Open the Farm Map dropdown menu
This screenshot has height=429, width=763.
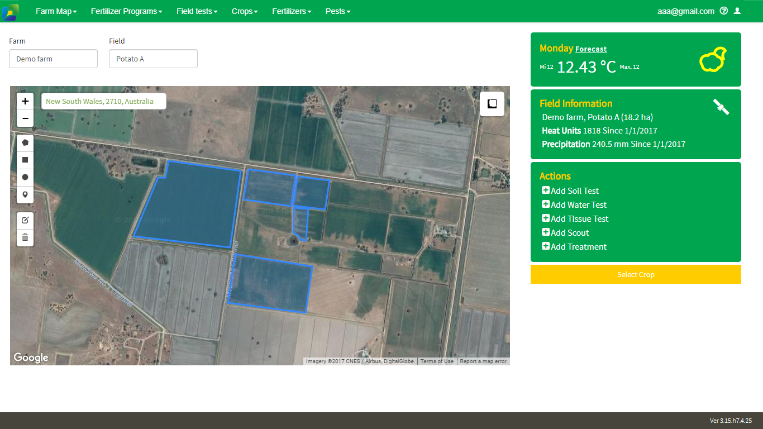click(x=56, y=11)
